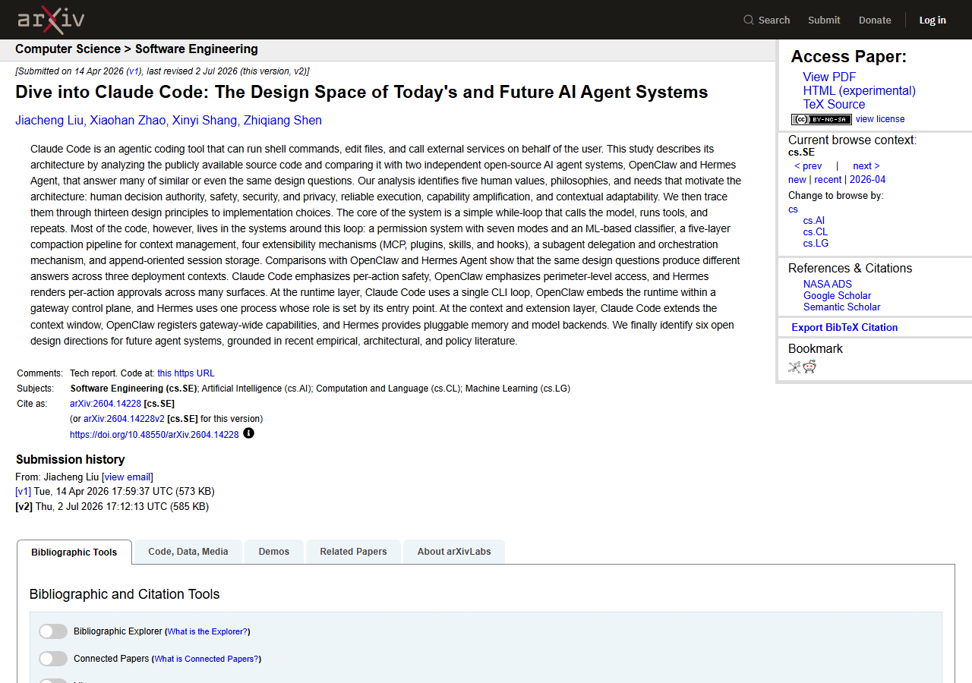This screenshot has width=972, height=683.
Task: Click the arXiv:2604.14228 cite-as link
Action: point(106,404)
